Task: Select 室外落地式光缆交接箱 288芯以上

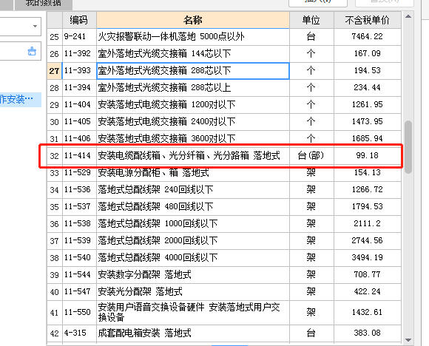Action: point(193,88)
